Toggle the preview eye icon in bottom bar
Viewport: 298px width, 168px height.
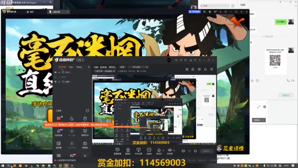189,151
